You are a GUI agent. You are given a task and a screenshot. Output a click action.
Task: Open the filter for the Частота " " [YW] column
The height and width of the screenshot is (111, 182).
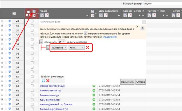[x=149, y=15]
